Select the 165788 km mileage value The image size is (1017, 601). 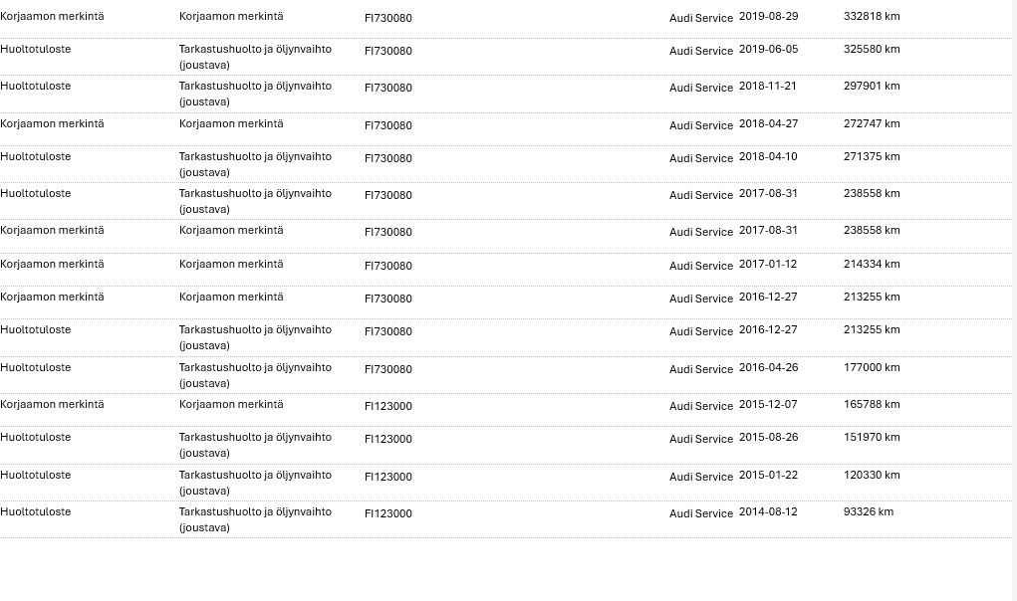(x=871, y=404)
